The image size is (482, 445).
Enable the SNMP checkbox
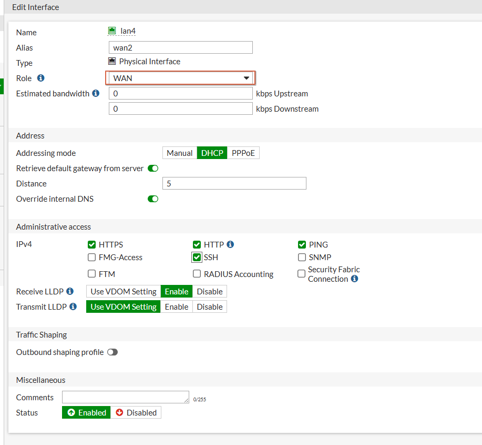(302, 257)
